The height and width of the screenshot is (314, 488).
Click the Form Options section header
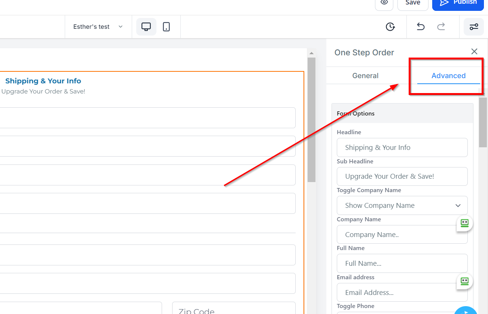pos(402,113)
